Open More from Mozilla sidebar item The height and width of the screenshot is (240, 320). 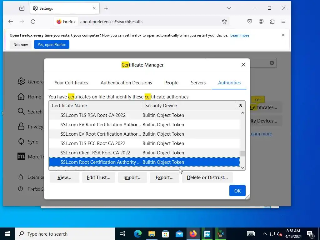31,157
